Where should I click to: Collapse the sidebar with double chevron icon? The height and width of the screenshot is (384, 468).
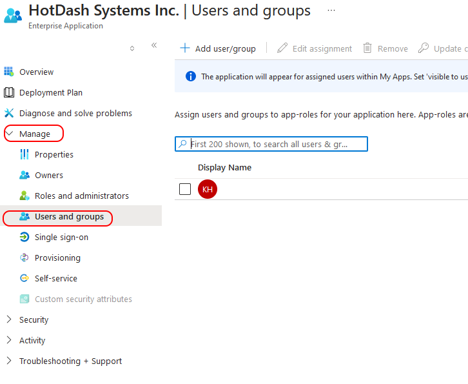tap(154, 45)
